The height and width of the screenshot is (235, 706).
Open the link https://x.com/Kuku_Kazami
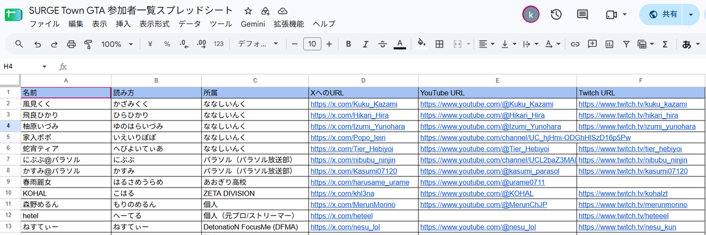click(354, 104)
